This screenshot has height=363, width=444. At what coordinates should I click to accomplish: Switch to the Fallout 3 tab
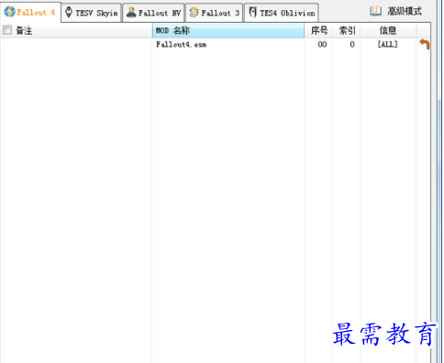(x=214, y=13)
